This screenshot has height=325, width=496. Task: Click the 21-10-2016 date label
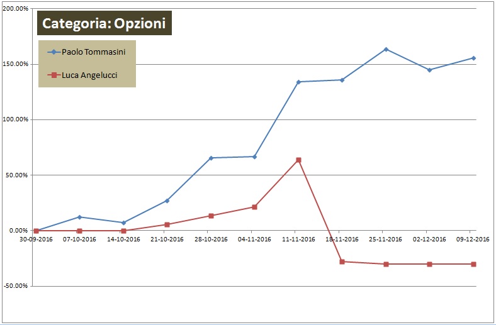pos(167,239)
